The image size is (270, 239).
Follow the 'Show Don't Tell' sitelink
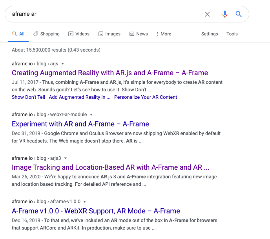[x=28, y=97]
